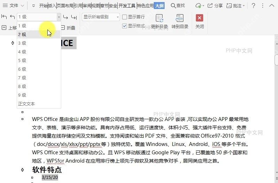
Task: Open the 特色应用 tab
Action: coord(145,6)
